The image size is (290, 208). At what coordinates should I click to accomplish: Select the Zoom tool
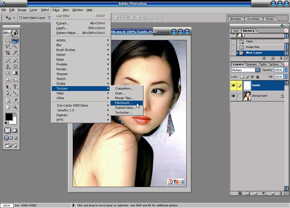click(x=15, y=107)
